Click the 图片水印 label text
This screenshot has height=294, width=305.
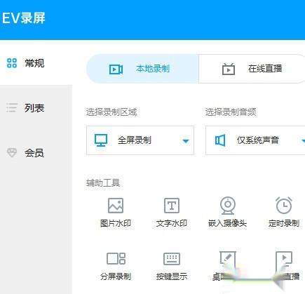pos(116,223)
